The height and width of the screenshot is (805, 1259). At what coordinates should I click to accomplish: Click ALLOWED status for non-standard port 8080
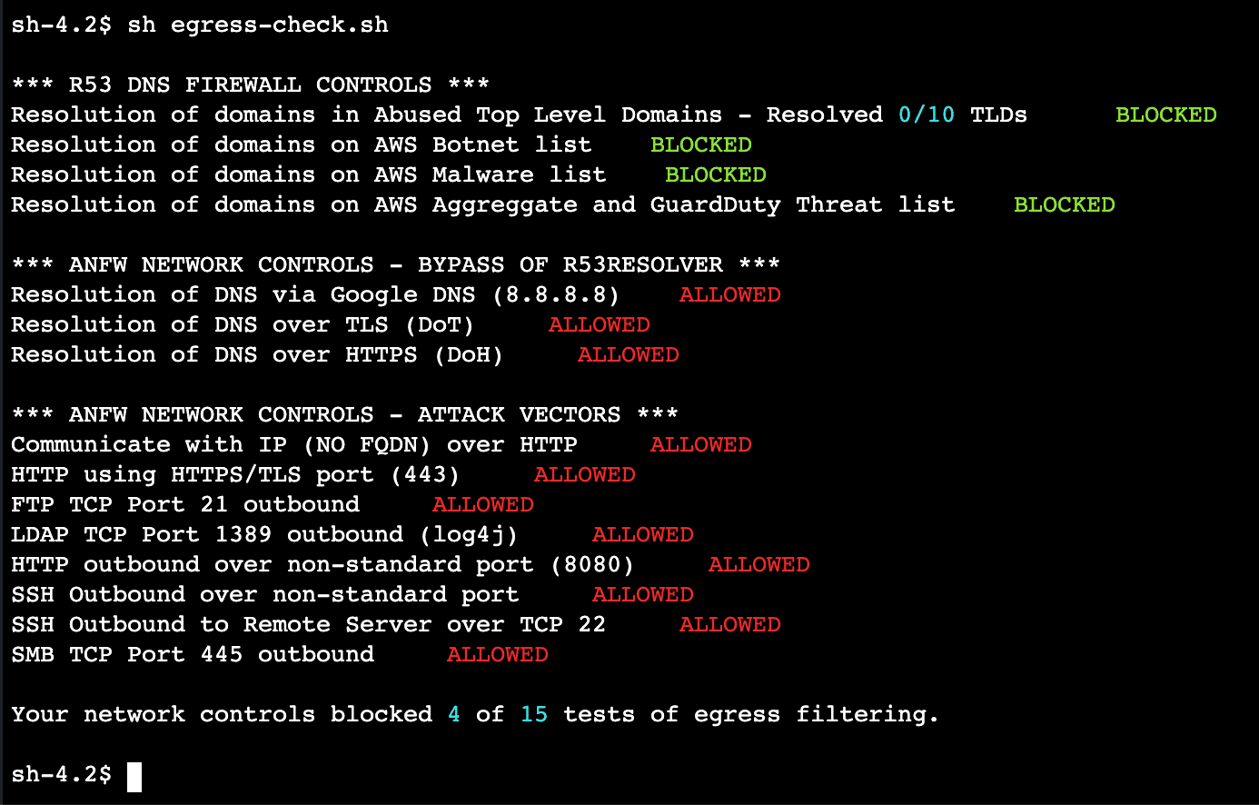pos(759,564)
